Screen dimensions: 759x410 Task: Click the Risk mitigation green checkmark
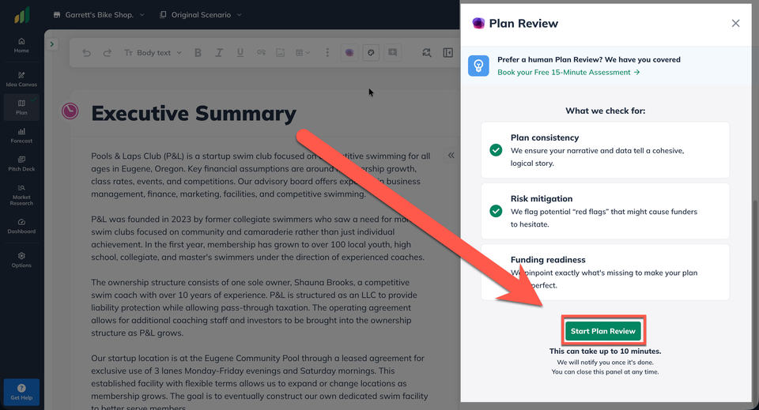496,211
